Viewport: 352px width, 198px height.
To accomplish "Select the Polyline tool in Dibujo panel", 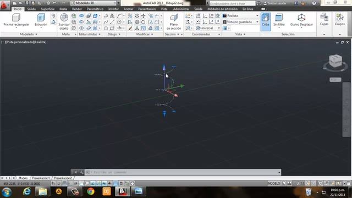I will tap(106, 16).
